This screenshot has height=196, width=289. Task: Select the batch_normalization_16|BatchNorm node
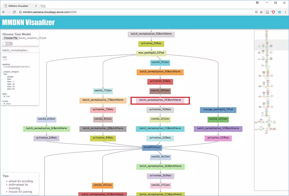[160, 166]
